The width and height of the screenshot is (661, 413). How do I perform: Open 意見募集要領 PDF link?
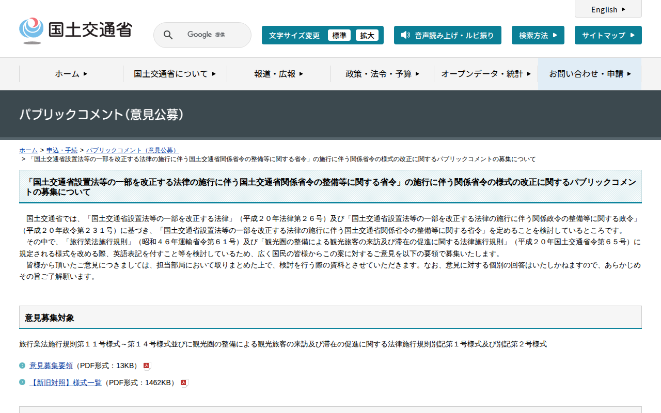pos(51,366)
